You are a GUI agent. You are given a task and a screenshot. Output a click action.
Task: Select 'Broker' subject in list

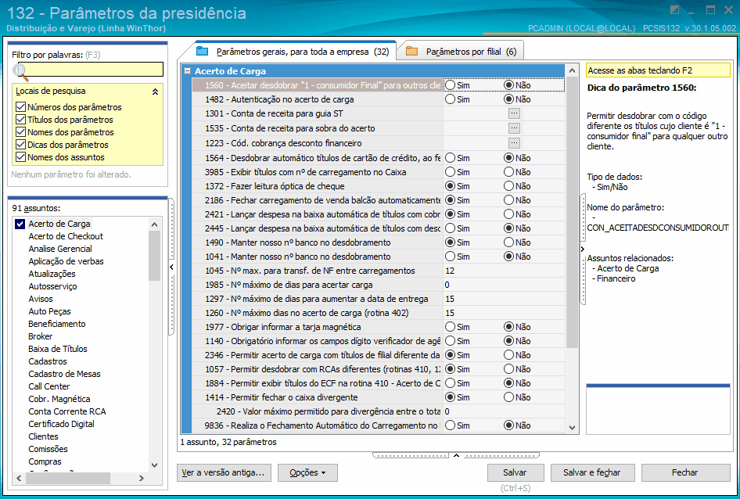click(x=40, y=336)
